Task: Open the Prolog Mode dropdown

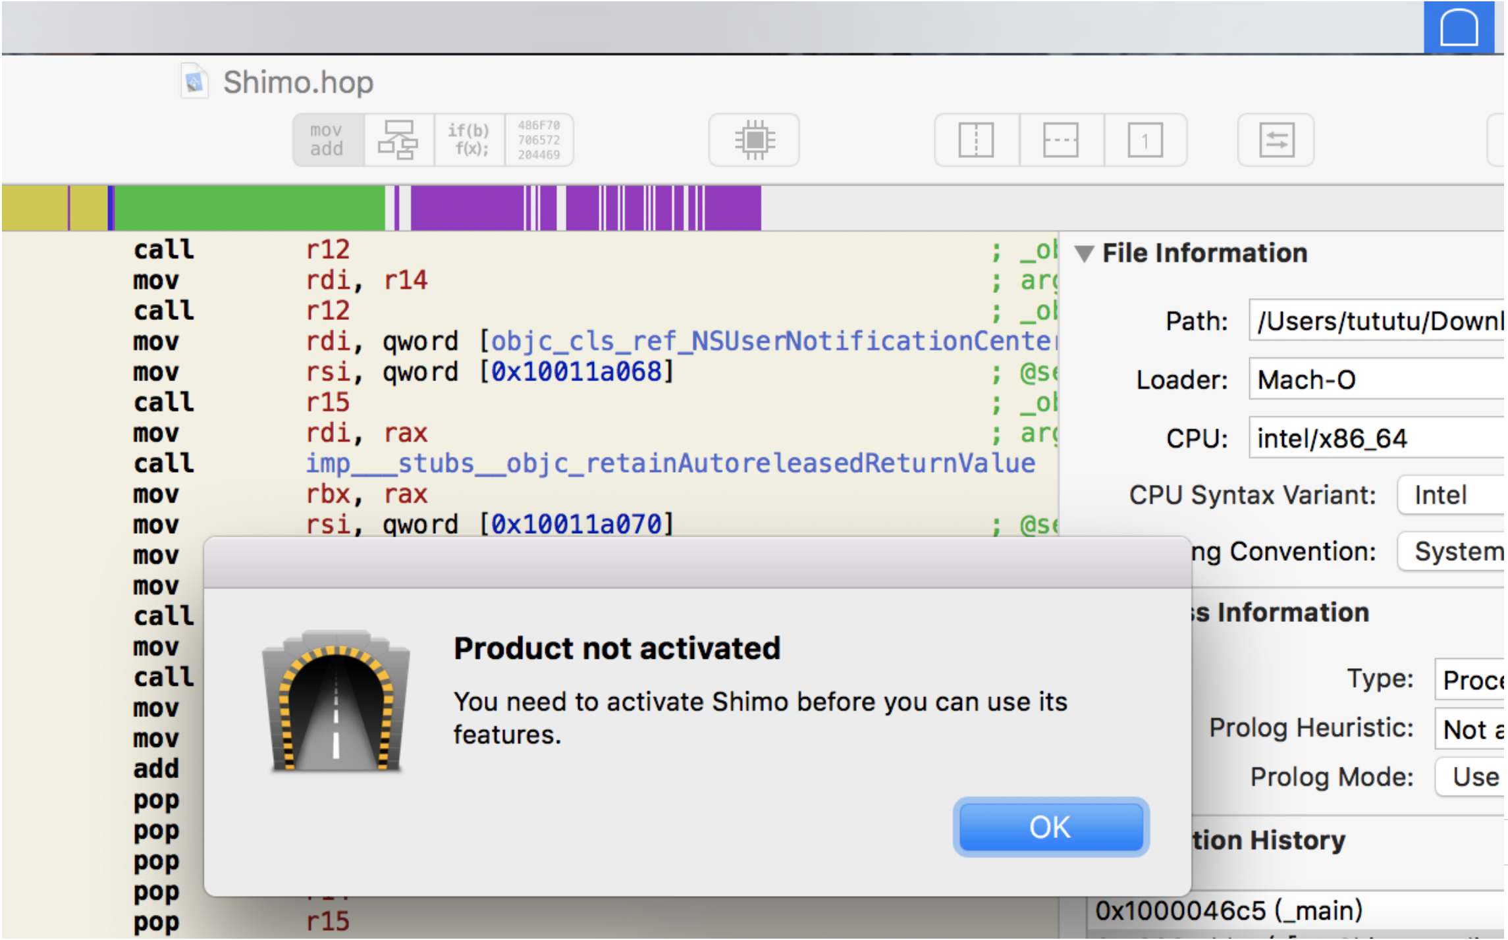Action: pos(1470,777)
